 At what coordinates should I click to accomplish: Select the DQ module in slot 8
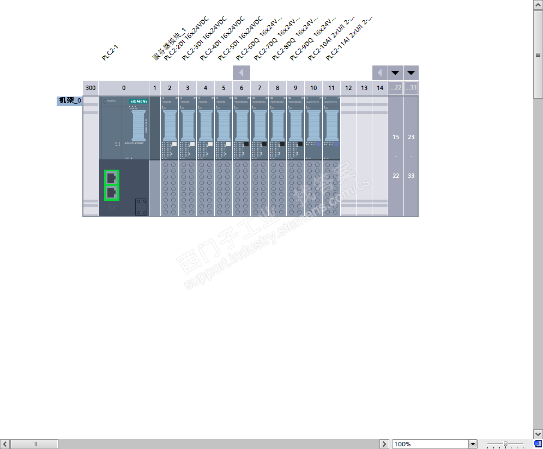277,156
